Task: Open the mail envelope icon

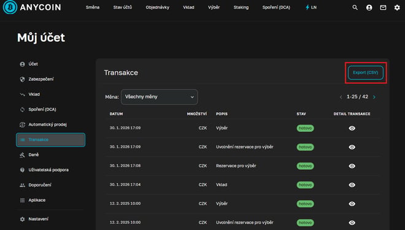Action: (383, 7)
